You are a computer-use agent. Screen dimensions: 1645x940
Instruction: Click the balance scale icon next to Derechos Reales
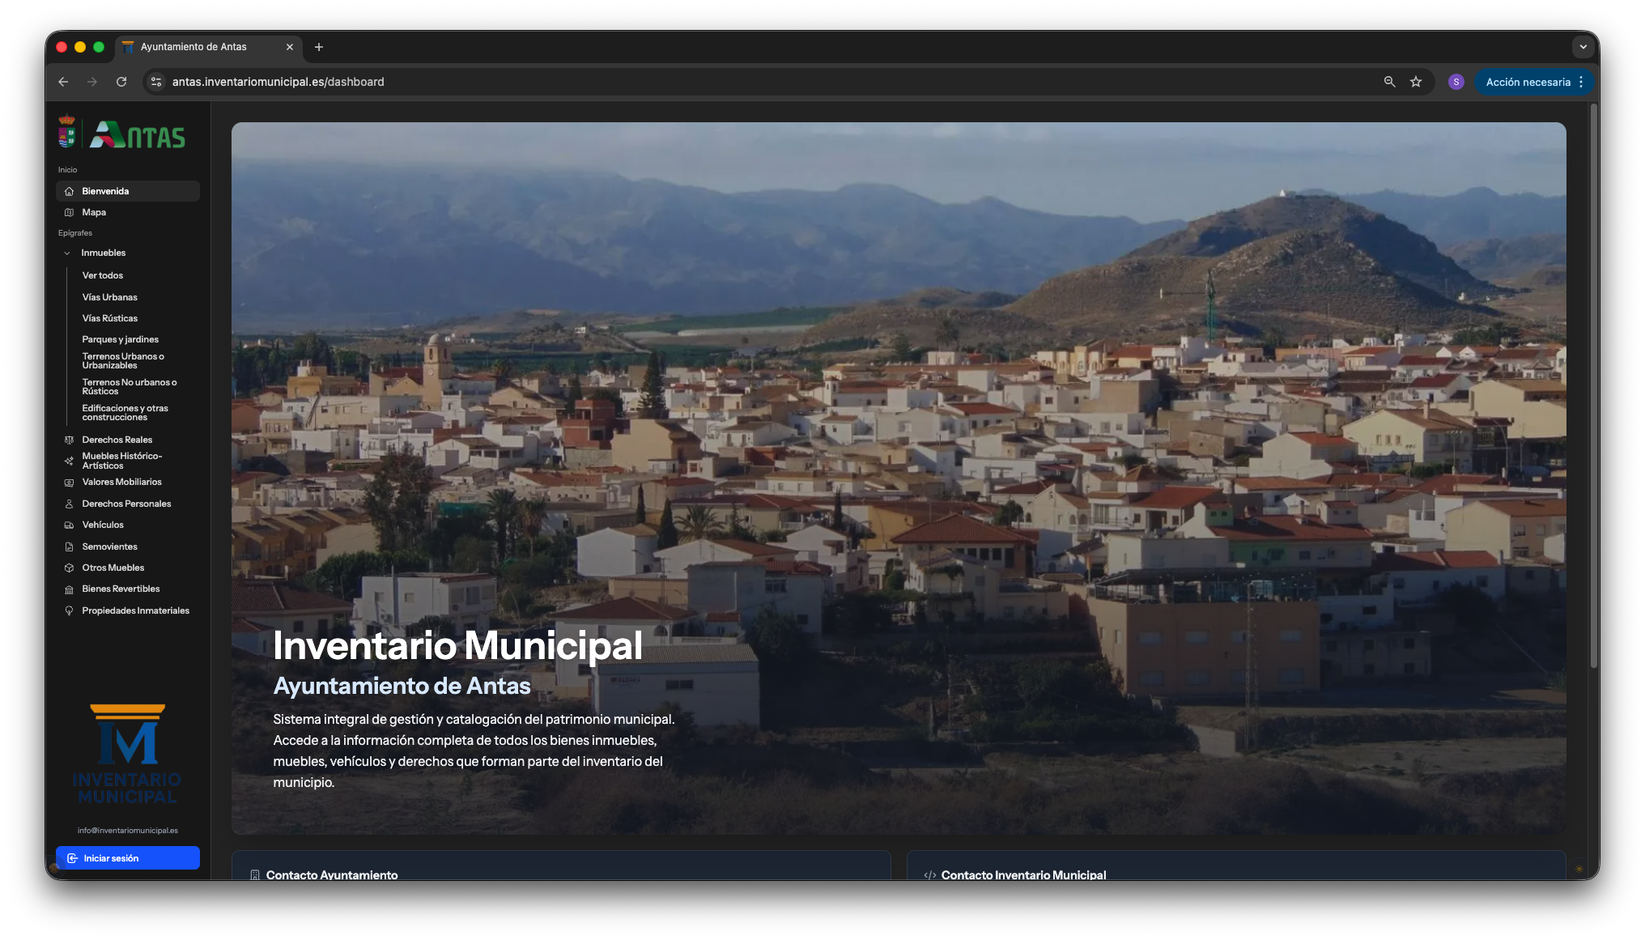(70, 440)
